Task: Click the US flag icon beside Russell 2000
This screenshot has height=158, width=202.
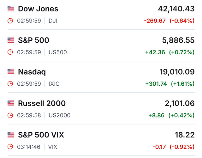Action: tap(11, 103)
